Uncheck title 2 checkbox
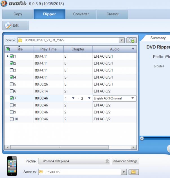The height and width of the screenshot is (178, 170). pos(12,63)
